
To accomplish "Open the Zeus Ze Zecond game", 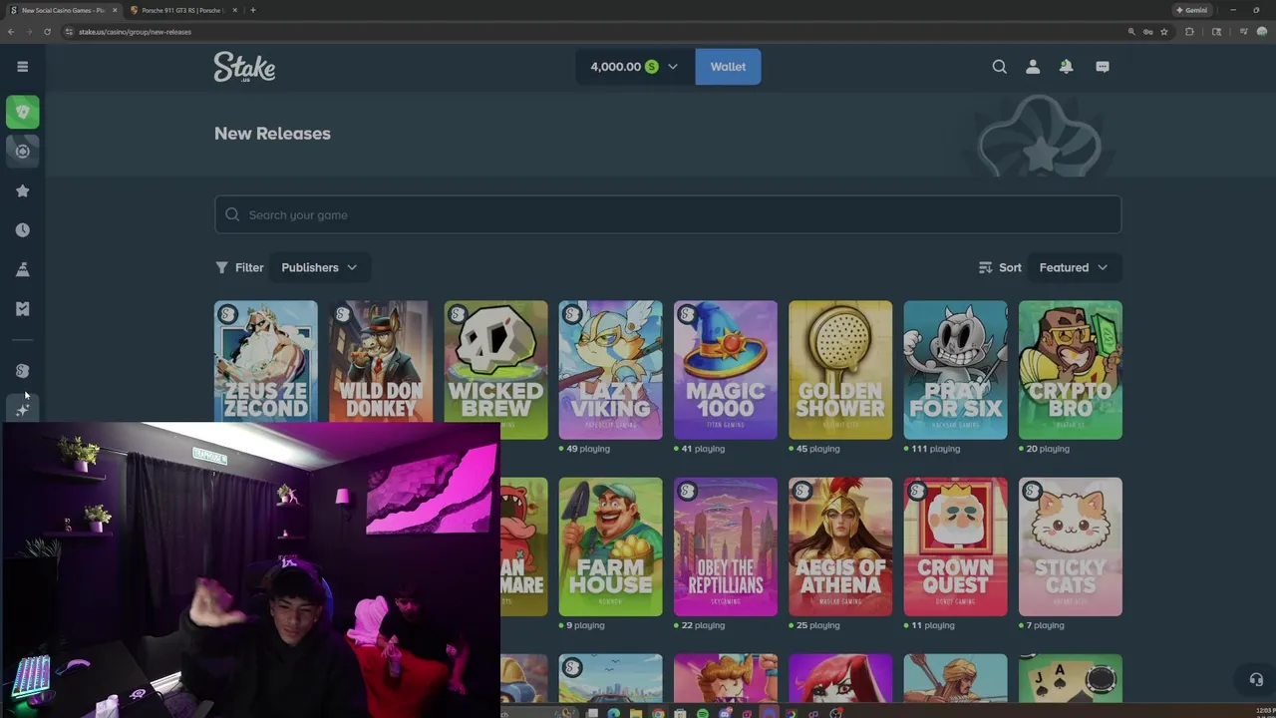I will [x=265, y=360].
